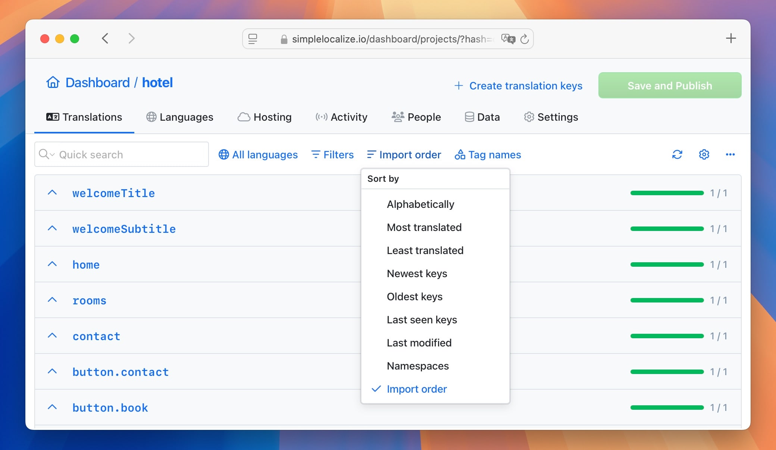Click the Dashboard breadcrumb link
The image size is (776, 450).
tap(97, 82)
